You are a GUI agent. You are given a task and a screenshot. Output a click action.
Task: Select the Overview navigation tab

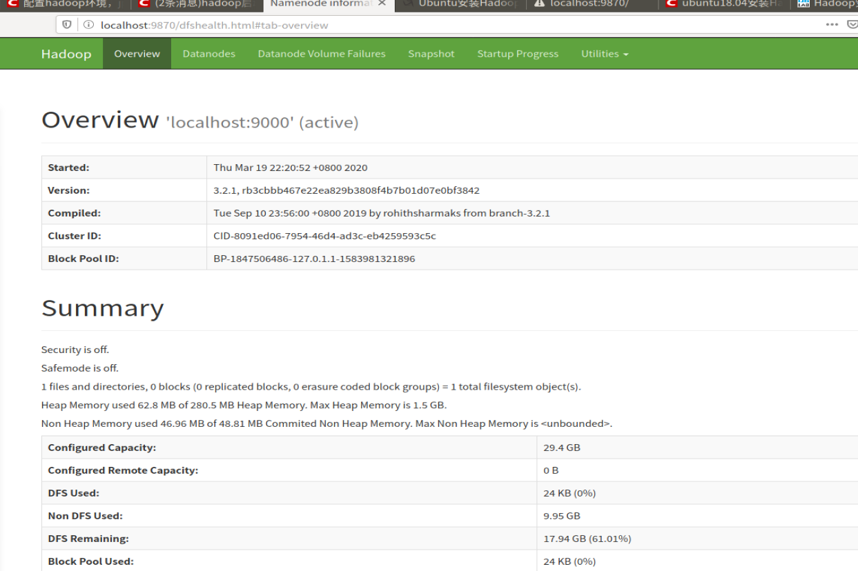point(137,54)
